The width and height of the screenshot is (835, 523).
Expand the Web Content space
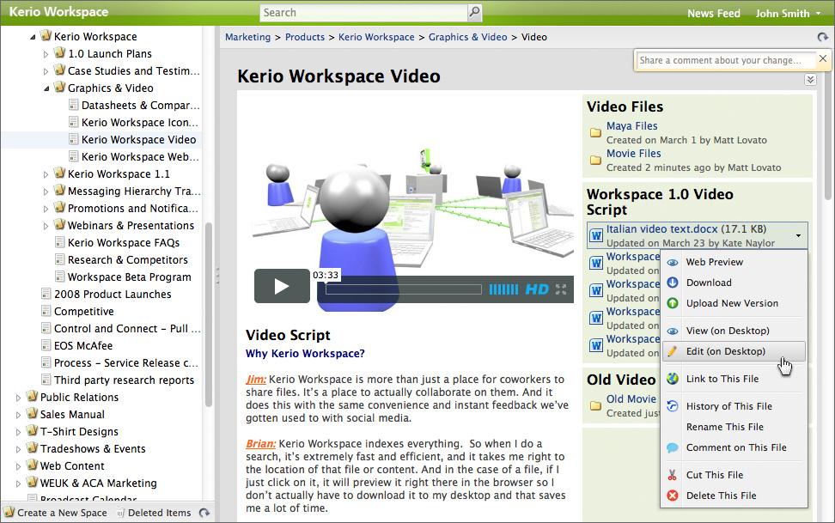pyautogui.click(x=19, y=466)
